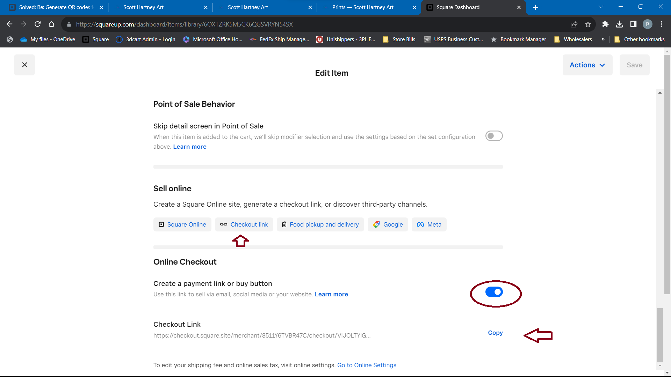Disable the payment link or buy button toggle
Image resolution: width=671 pixels, height=377 pixels.
click(x=494, y=292)
